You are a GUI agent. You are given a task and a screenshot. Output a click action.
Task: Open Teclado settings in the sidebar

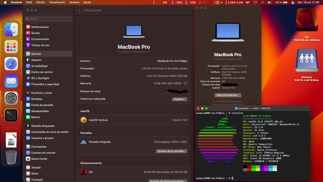pyautogui.click(x=48, y=167)
